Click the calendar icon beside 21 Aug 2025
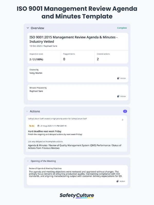This screenshot has height=205, width=154. click(38, 126)
